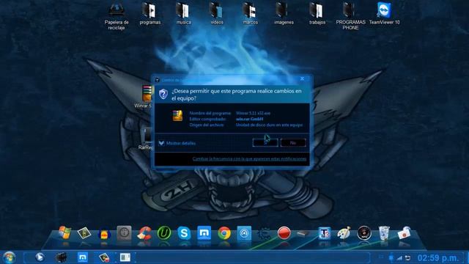
Task: Open the marcos desktop folder
Action: 251,14
